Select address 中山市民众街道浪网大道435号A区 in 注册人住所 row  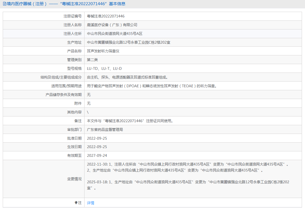pos(115,34)
